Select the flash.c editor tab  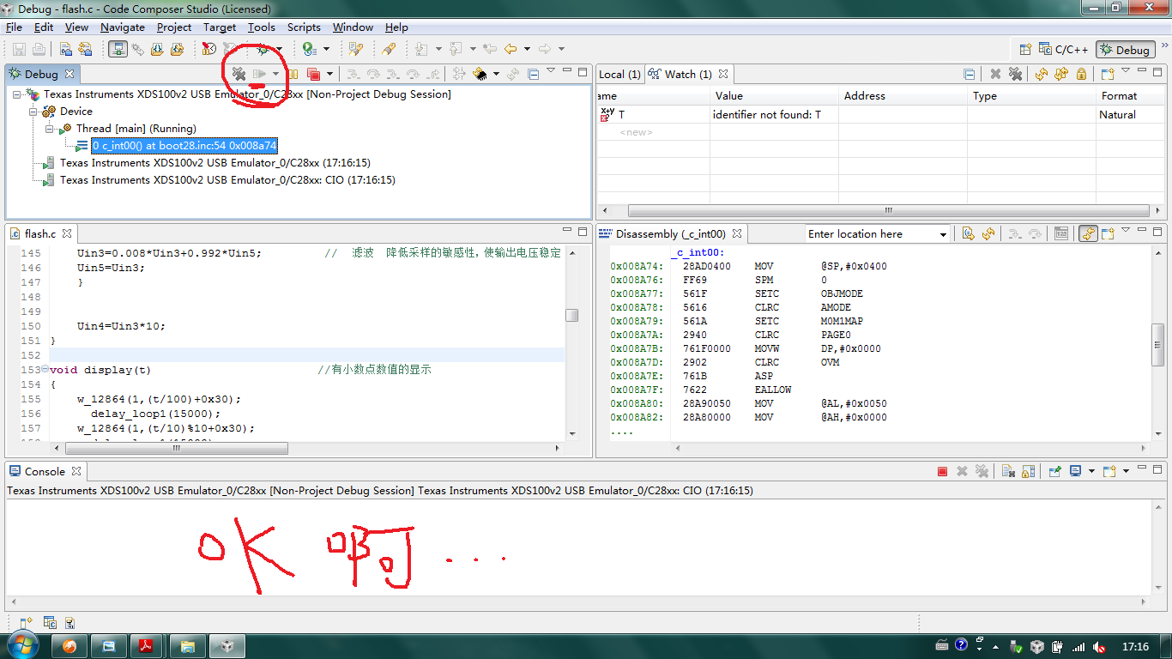click(39, 233)
